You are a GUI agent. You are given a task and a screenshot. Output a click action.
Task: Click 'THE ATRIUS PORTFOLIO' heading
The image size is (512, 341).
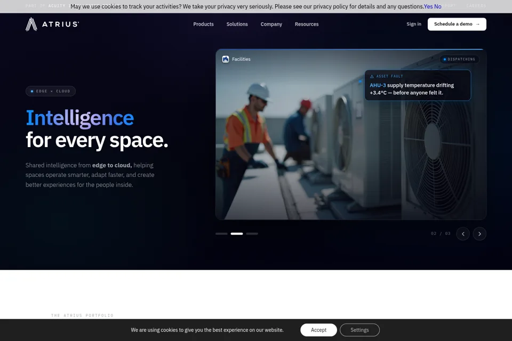pos(82,315)
